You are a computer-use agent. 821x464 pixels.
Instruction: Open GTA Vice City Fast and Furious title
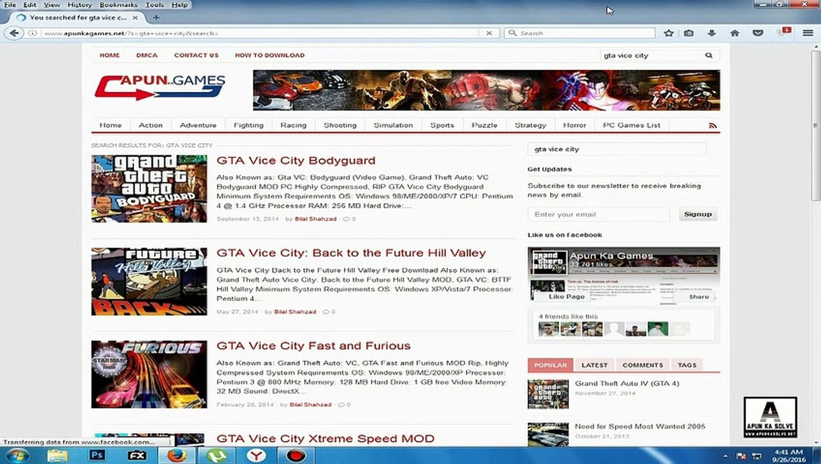tap(314, 346)
